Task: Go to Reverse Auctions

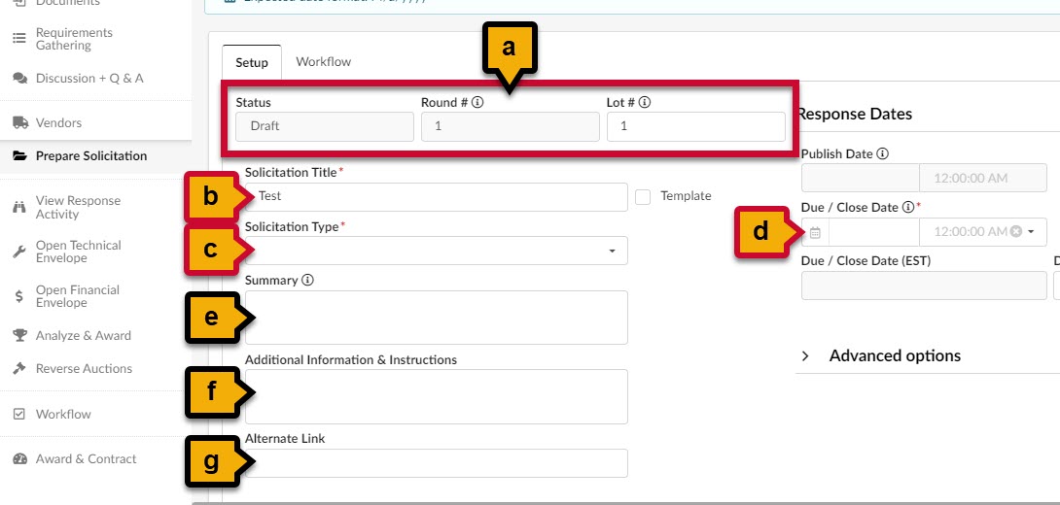Action: [84, 369]
